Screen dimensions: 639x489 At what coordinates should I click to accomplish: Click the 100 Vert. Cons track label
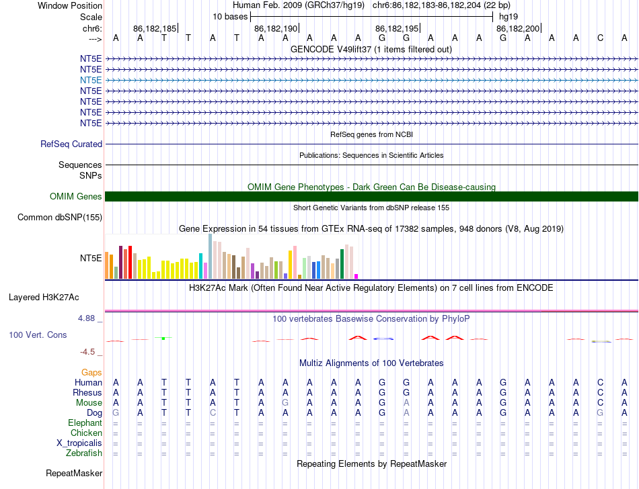(38, 335)
